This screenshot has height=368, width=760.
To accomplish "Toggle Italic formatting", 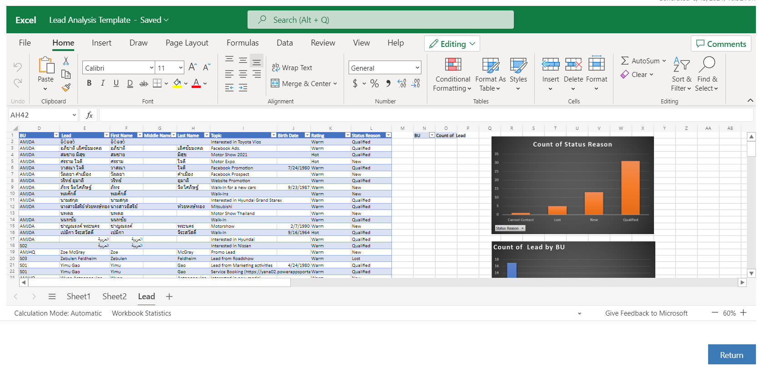I will pos(103,83).
